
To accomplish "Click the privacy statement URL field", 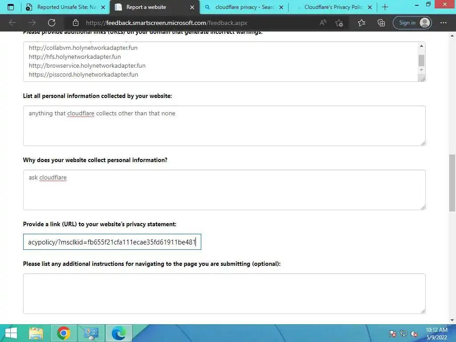I will [x=112, y=242].
